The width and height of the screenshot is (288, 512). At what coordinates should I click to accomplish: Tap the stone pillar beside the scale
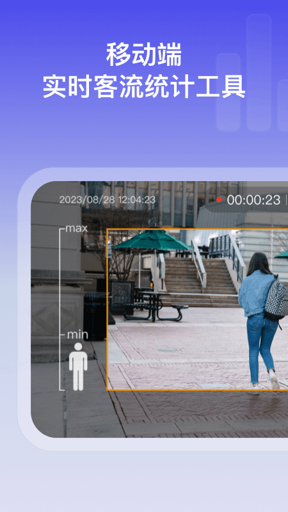coord(56,271)
